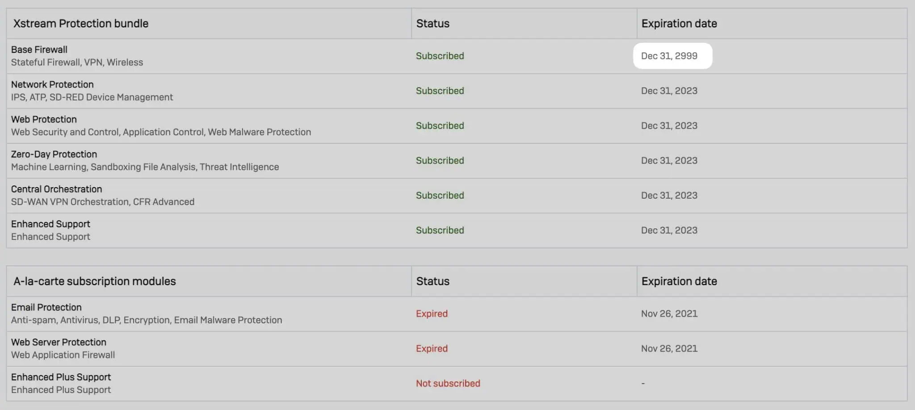
Task: Click the Subscribed status for Base Firewall
Action: click(440, 56)
